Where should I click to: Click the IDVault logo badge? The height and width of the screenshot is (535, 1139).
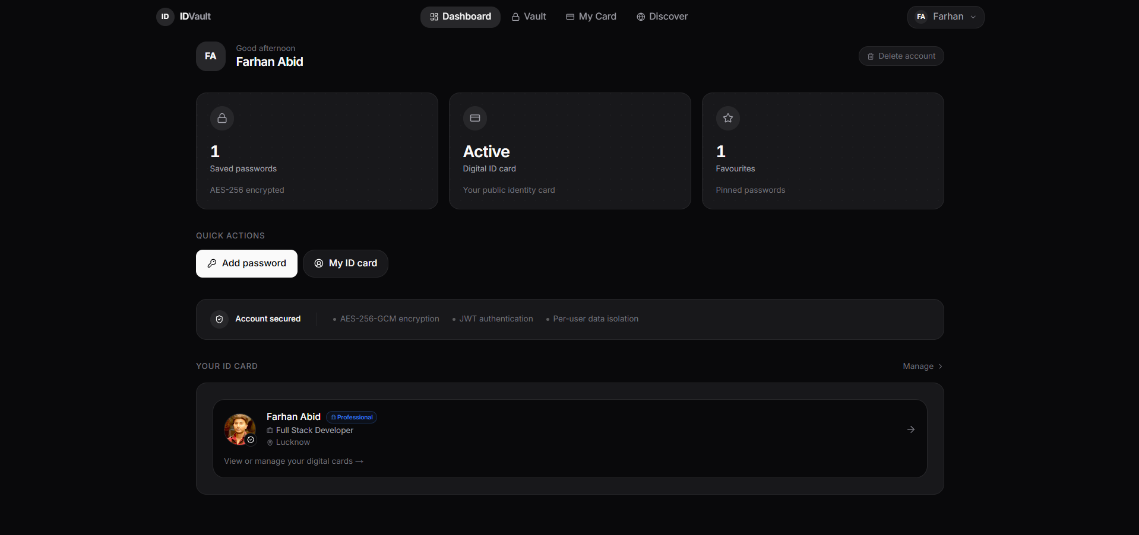click(165, 17)
